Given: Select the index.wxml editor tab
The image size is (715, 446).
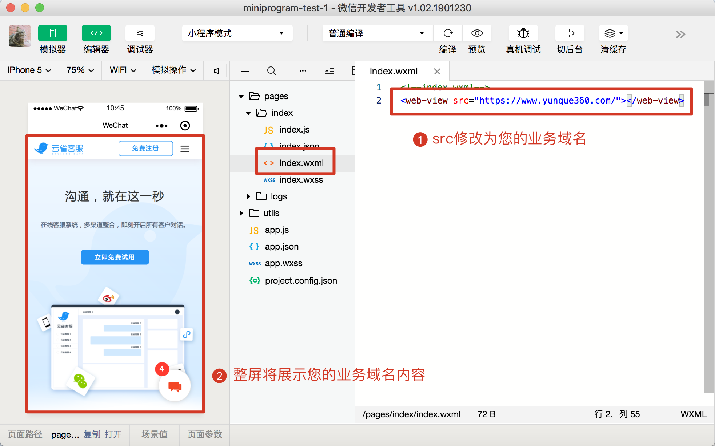Looking at the screenshot, I should [x=393, y=71].
